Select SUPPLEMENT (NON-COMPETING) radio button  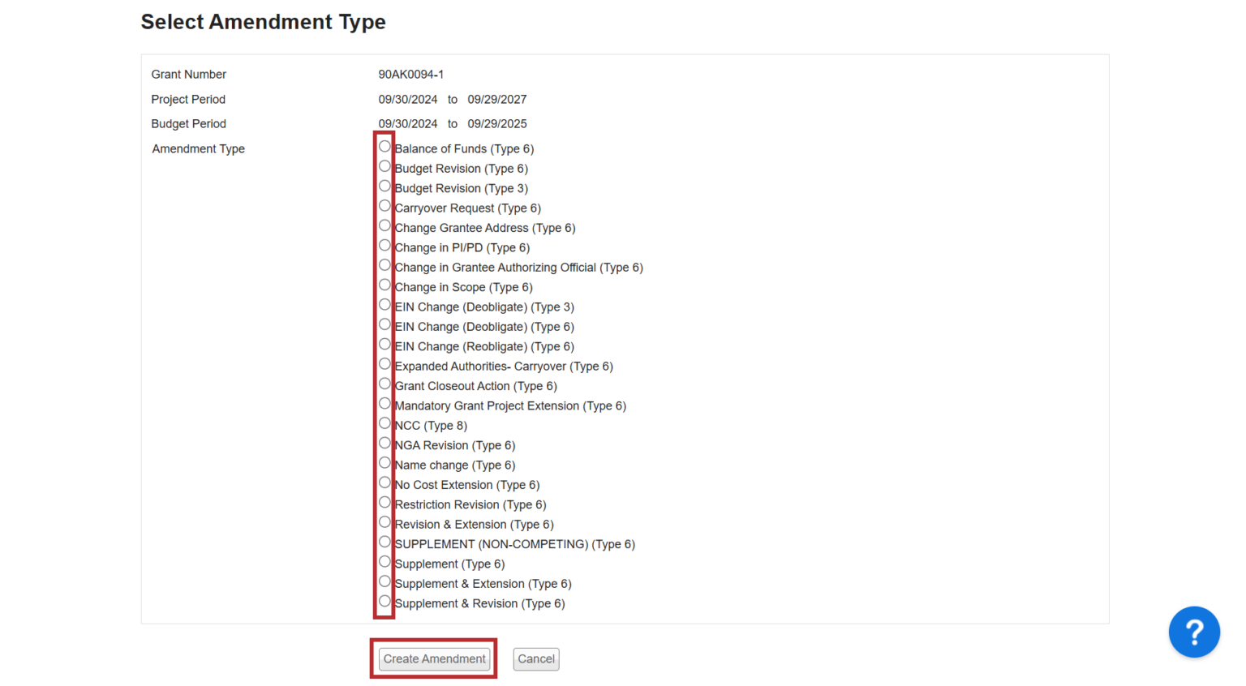point(385,542)
